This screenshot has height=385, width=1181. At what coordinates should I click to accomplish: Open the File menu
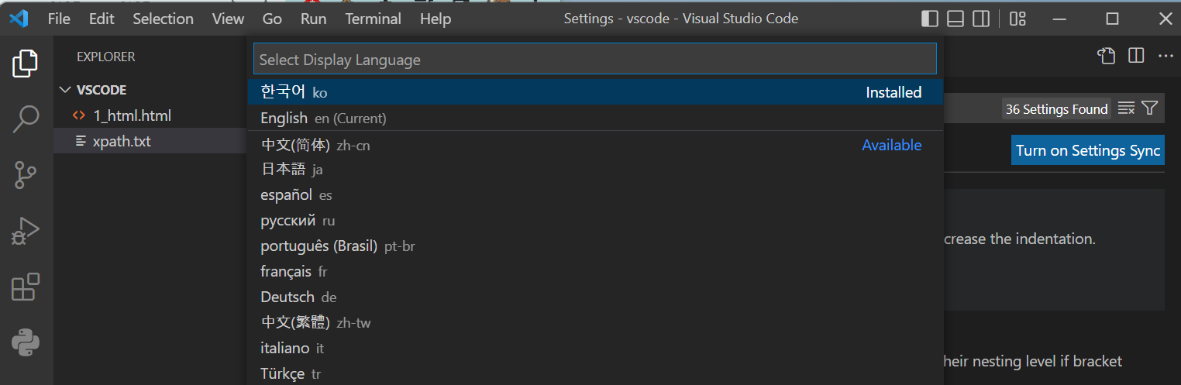pyautogui.click(x=59, y=19)
